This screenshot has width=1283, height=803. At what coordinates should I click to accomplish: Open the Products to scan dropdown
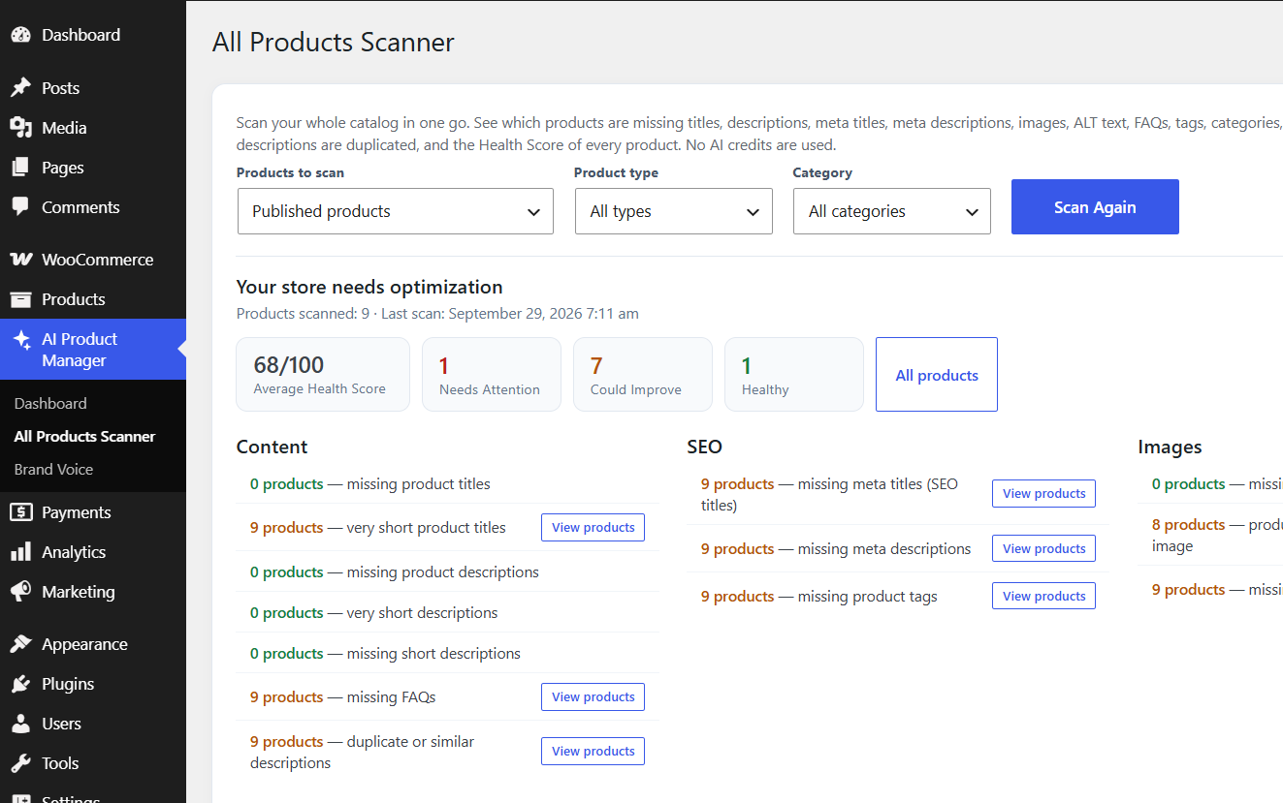[x=396, y=211]
